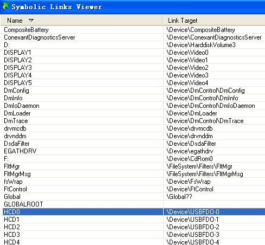Image resolution: width=265 pixels, height=245 pixels.
Task: Select the HCD2 row
Action: pyautogui.click(x=133, y=227)
